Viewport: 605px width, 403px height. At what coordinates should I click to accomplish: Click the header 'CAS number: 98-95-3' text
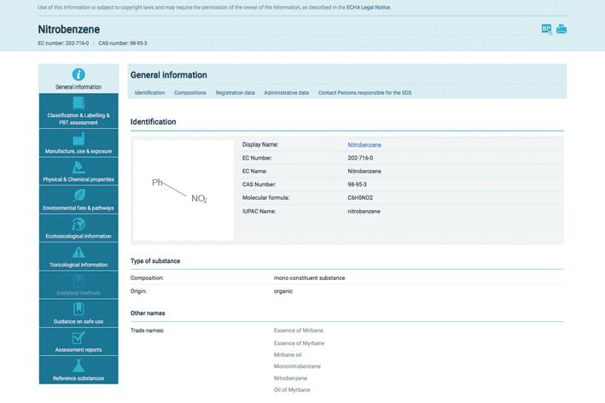pyautogui.click(x=123, y=44)
